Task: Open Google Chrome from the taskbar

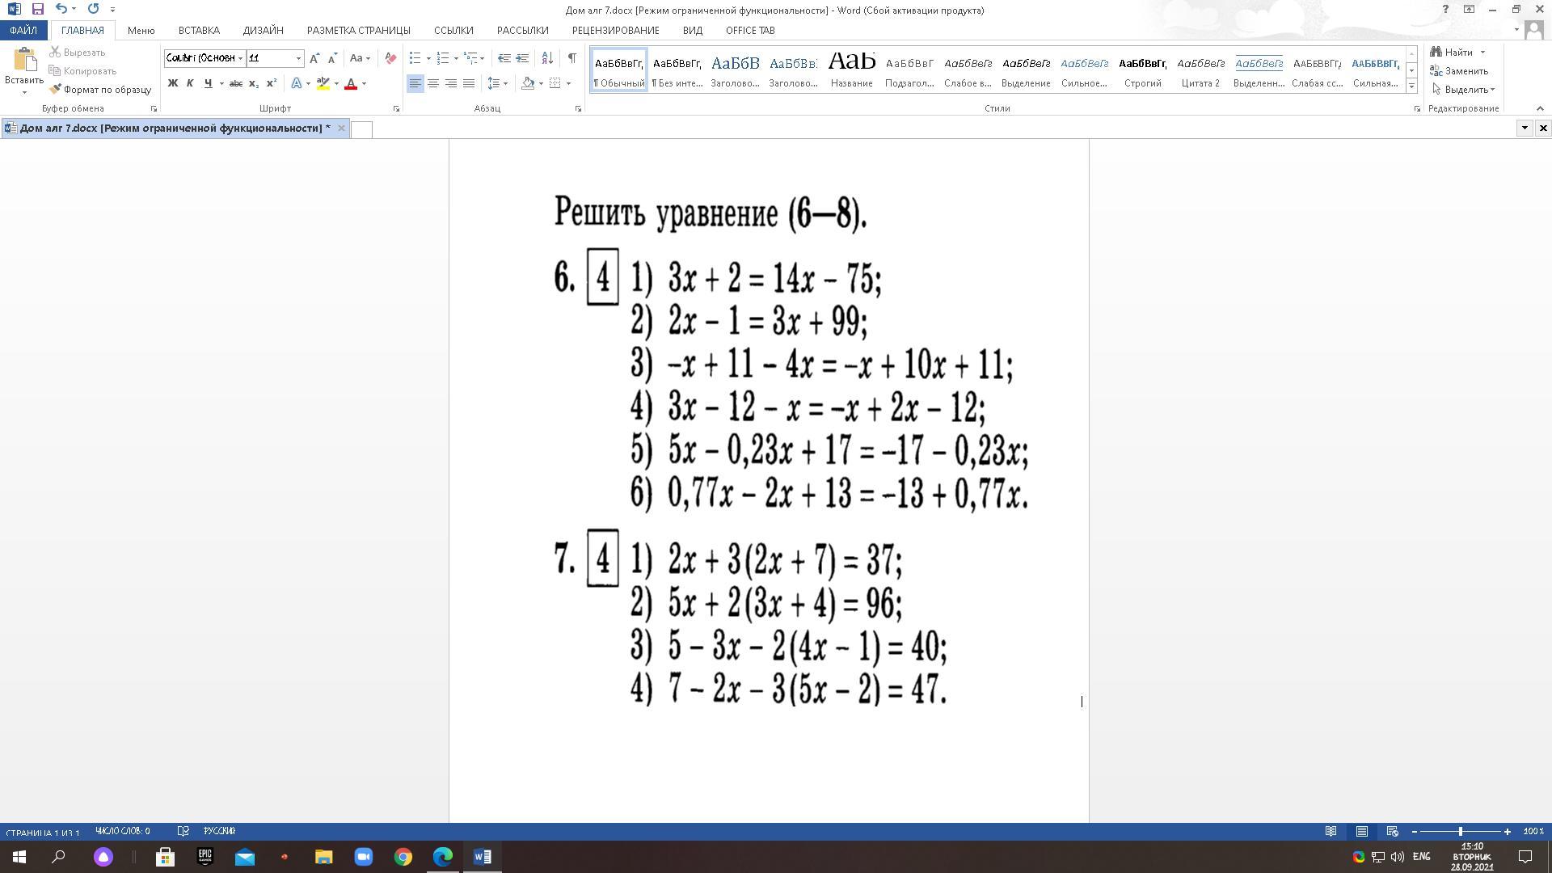Action: point(403,857)
